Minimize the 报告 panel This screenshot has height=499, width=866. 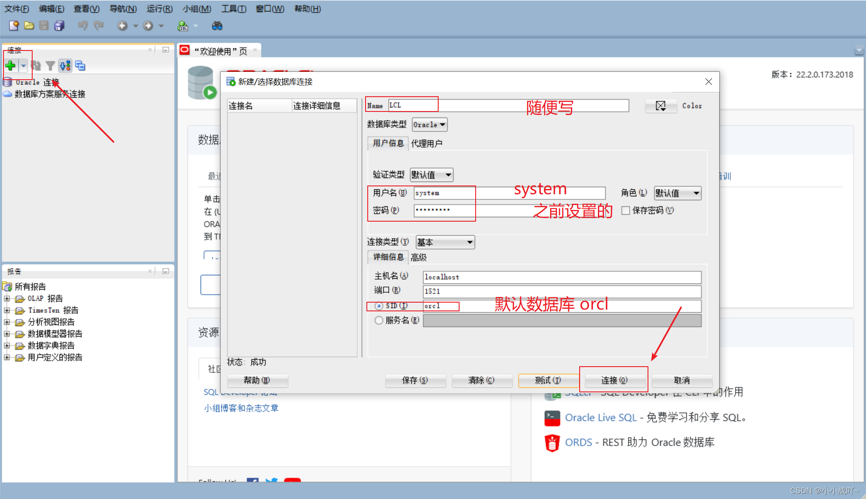click(166, 271)
